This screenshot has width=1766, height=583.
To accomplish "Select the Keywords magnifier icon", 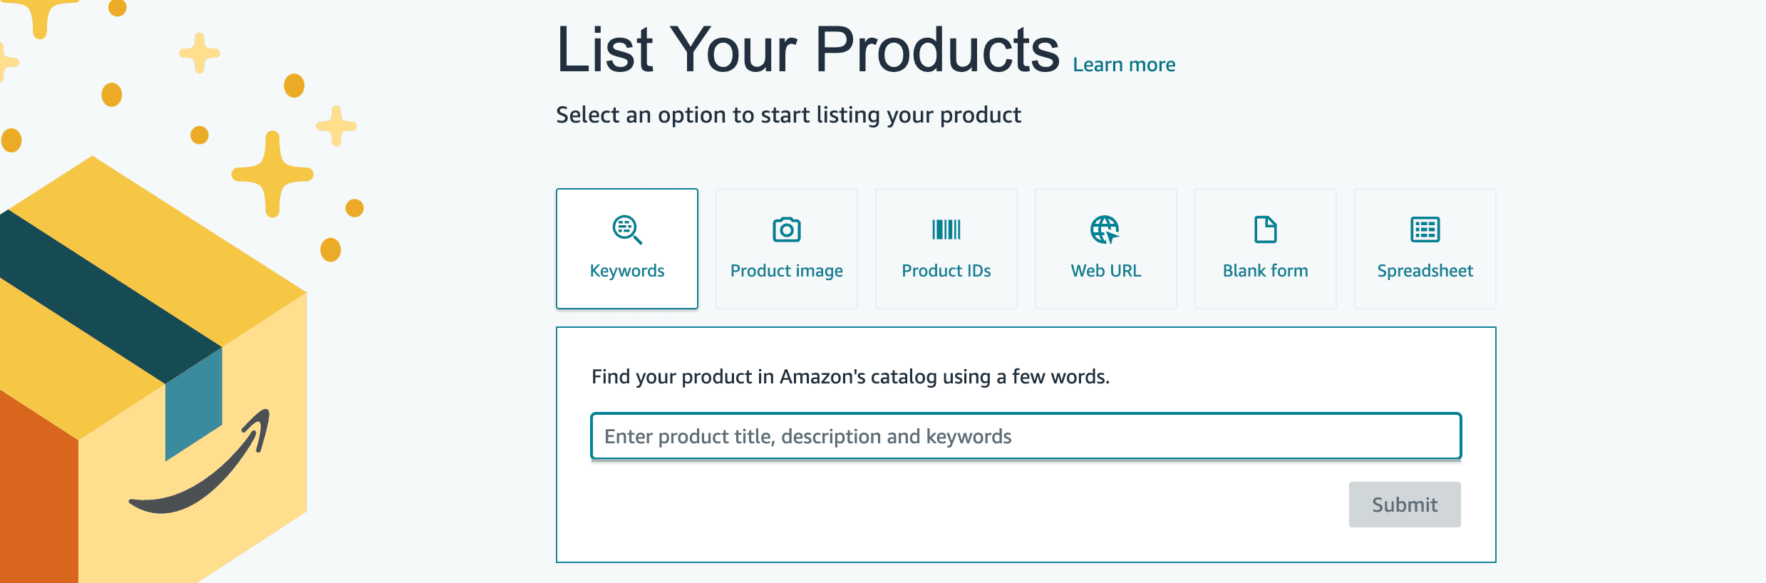I will click(x=626, y=229).
